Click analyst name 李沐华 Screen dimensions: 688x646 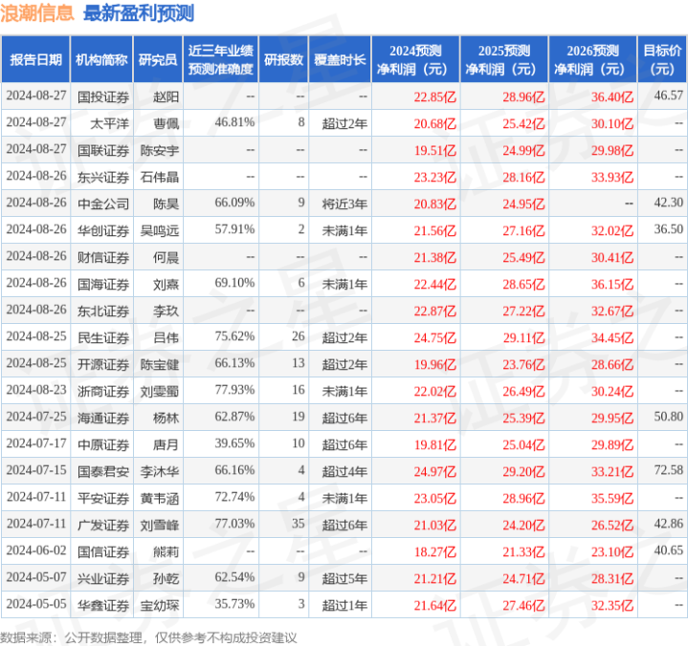click(159, 471)
